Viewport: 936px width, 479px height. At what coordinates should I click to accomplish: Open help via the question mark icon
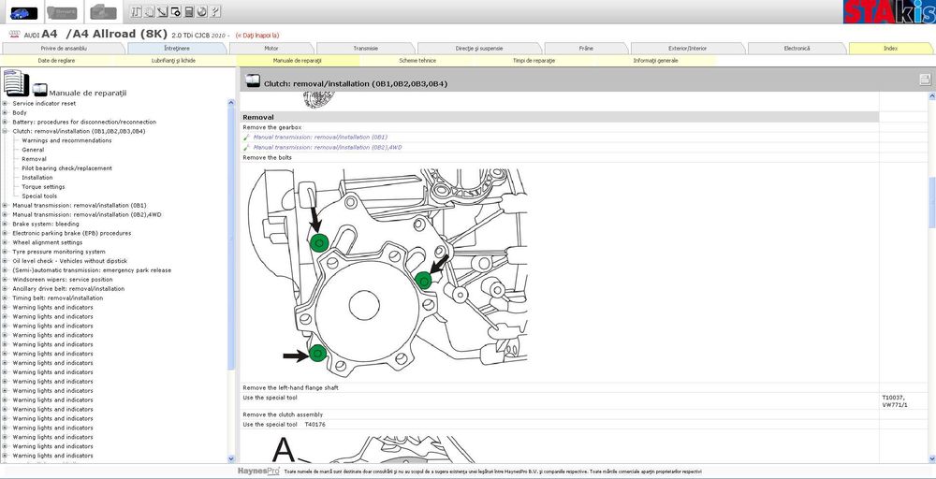click(215, 11)
